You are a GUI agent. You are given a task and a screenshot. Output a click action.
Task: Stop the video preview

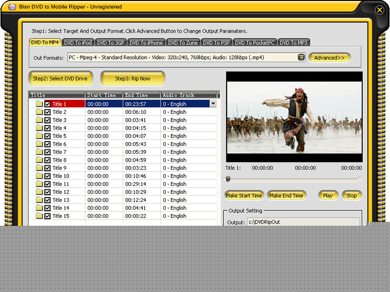351,196
